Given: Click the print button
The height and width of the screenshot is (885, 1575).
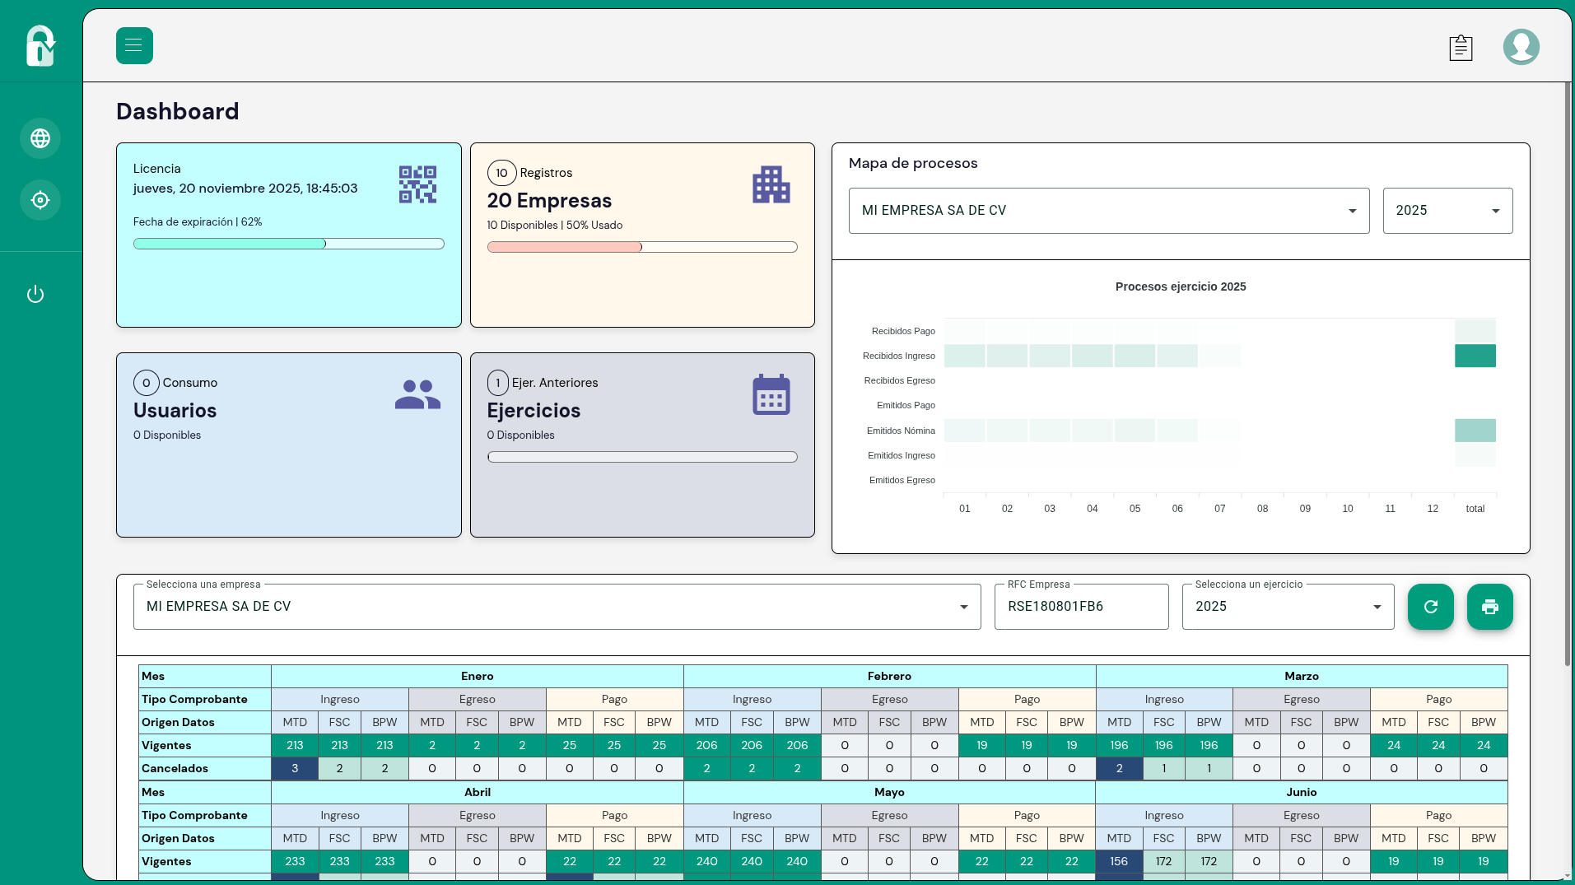Looking at the screenshot, I should pyautogui.click(x=1489, y=607).
